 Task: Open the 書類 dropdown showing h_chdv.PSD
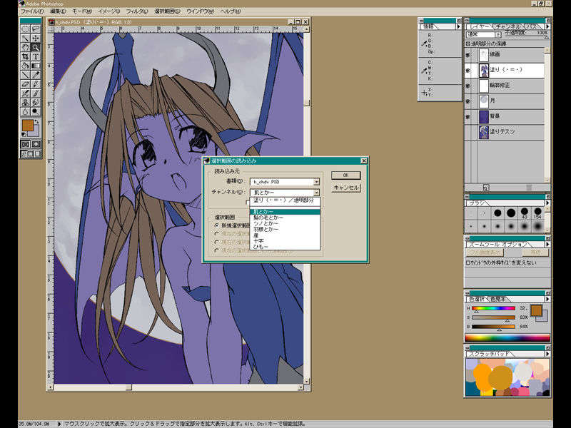(284, 181)
